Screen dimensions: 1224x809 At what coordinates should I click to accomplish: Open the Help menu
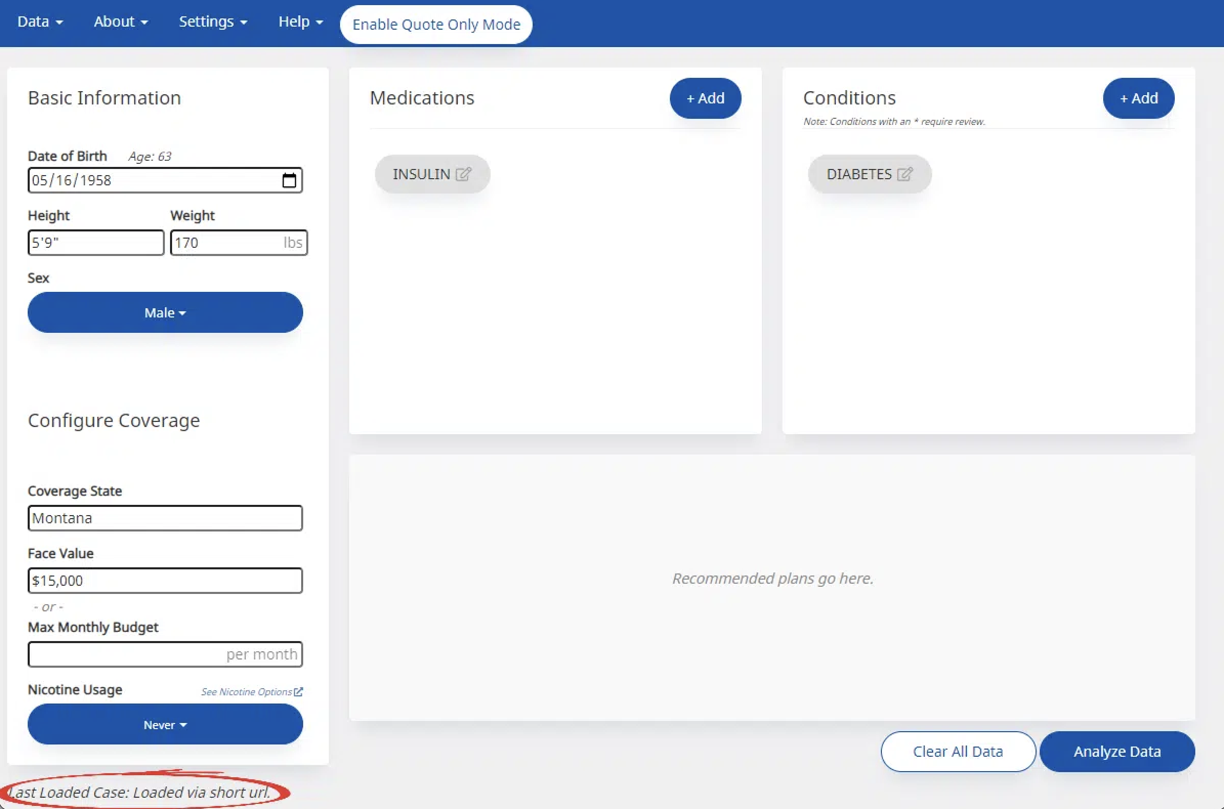[300, 22]
